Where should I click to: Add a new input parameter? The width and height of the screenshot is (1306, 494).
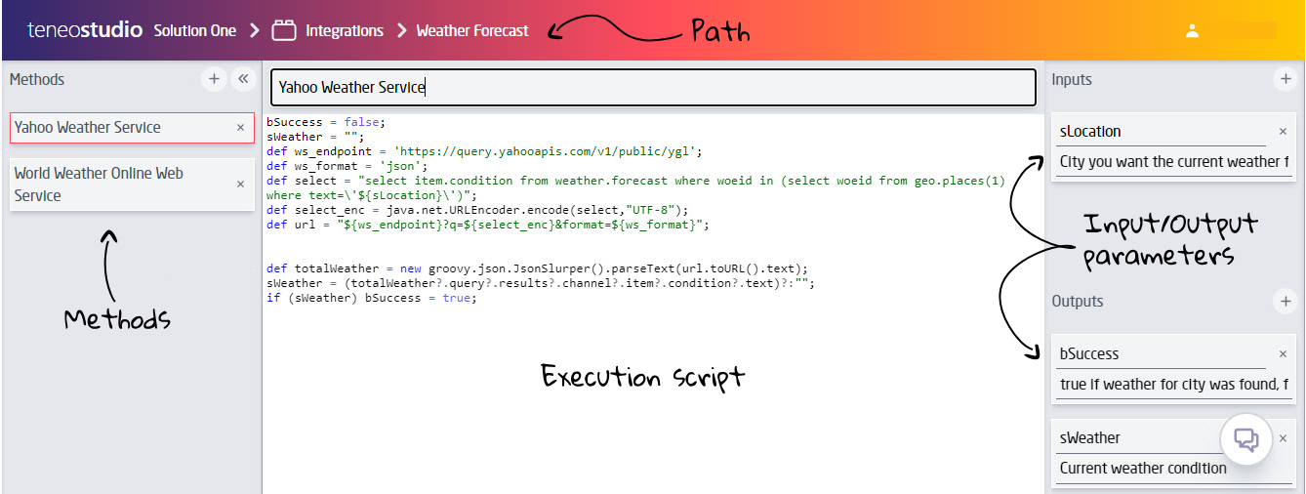click(x=1286, y=79)
